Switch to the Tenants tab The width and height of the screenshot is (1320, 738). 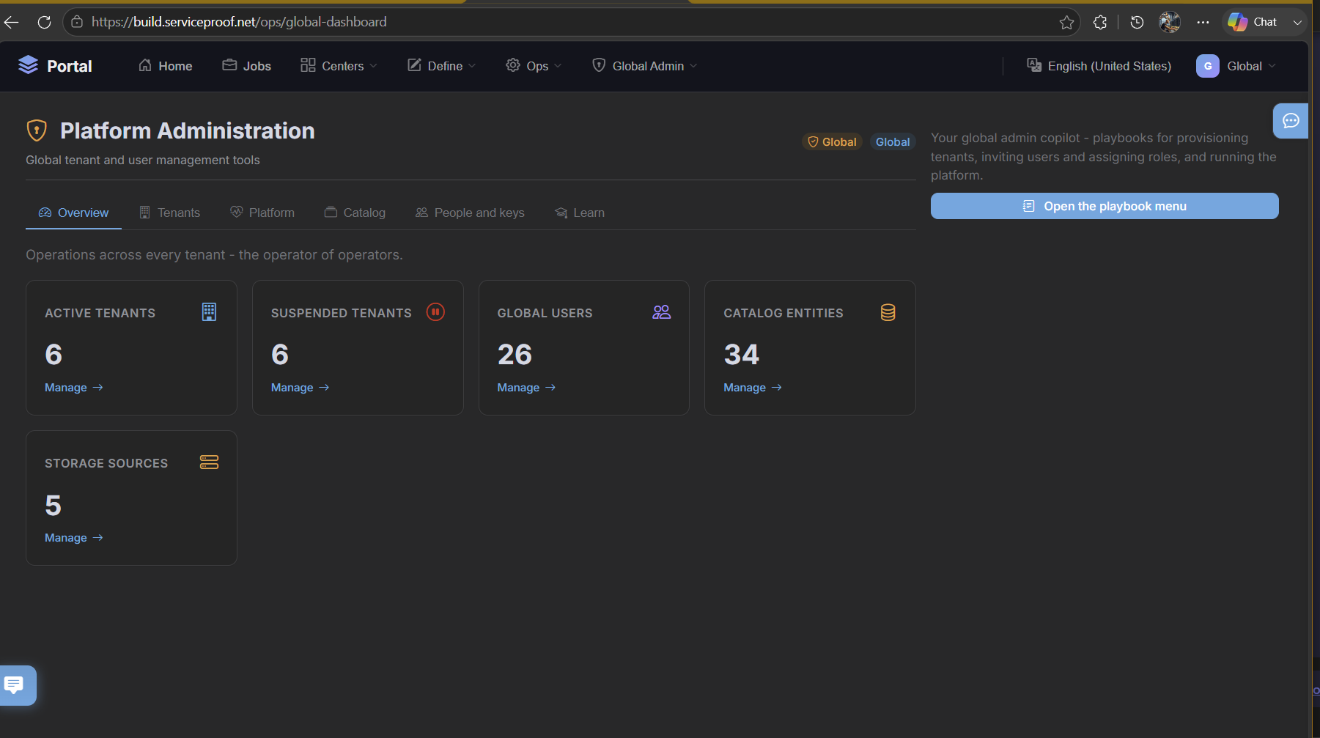pyautogui.click(x=169, y=213)
